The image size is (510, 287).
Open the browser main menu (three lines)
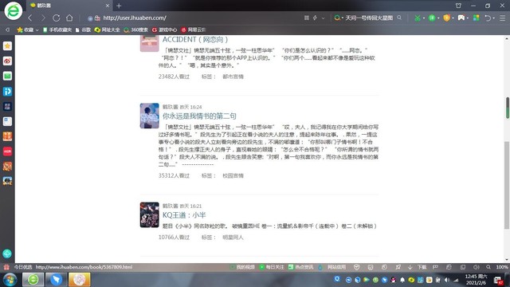[x=503, y=18]
